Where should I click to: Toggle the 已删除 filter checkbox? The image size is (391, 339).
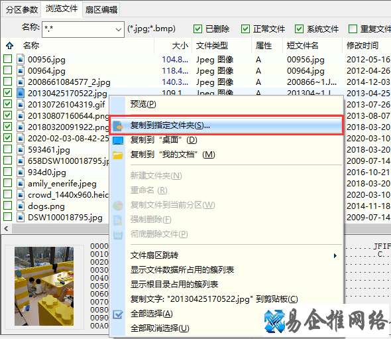click(197, 29)
